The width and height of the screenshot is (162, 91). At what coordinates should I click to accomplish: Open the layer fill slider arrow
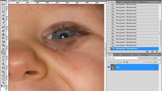[159, 62]
